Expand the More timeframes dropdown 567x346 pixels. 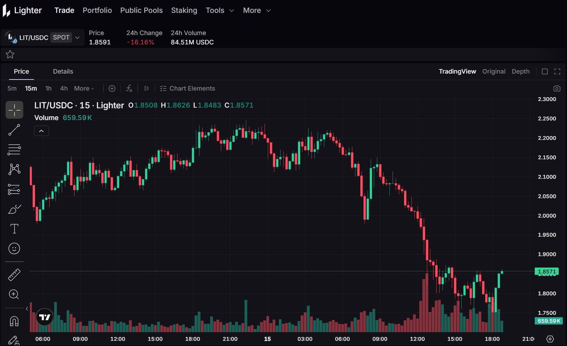click(84, 88)
